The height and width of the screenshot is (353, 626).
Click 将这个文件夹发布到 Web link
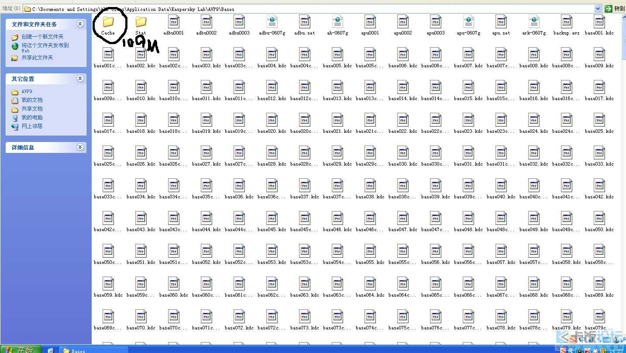click(45, 48)
